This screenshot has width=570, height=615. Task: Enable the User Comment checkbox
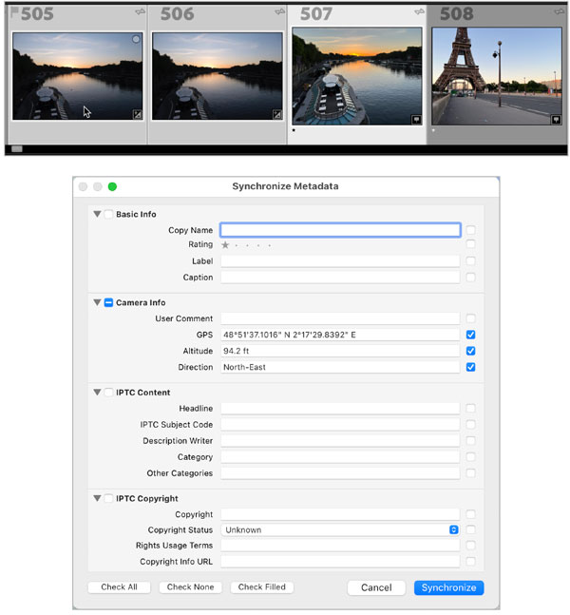coord(471,318)
